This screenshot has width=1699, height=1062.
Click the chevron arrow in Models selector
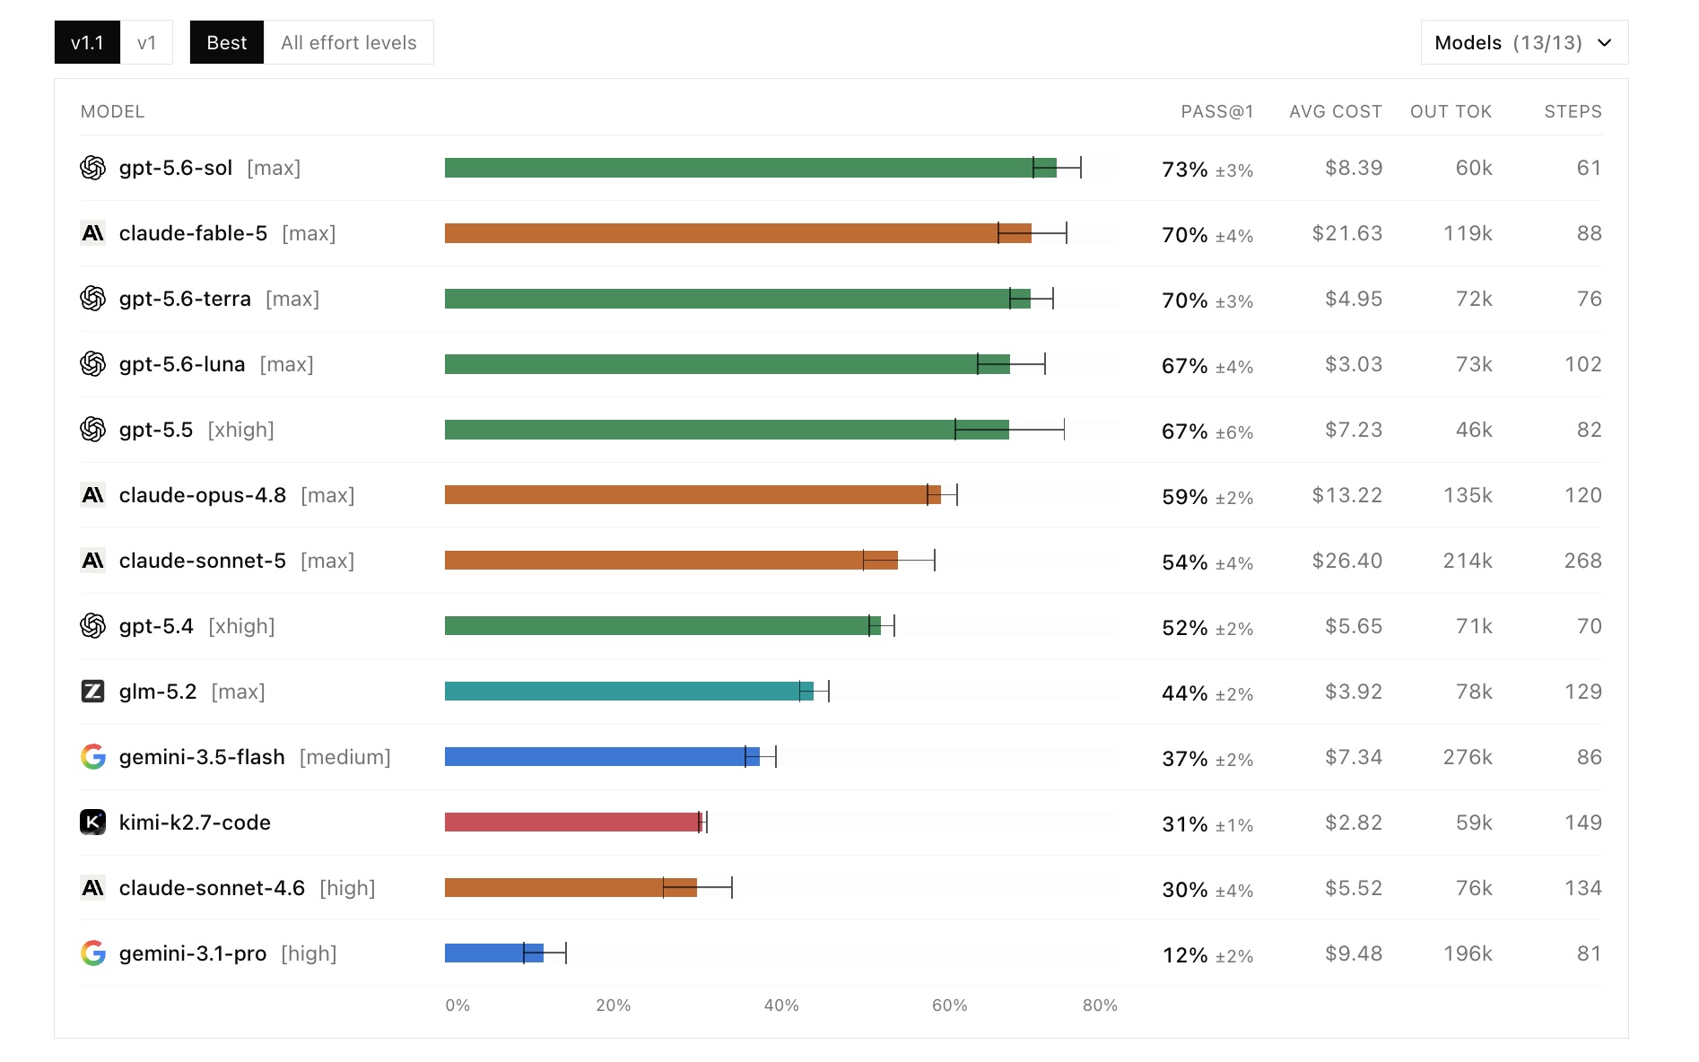click(1605, 43)
